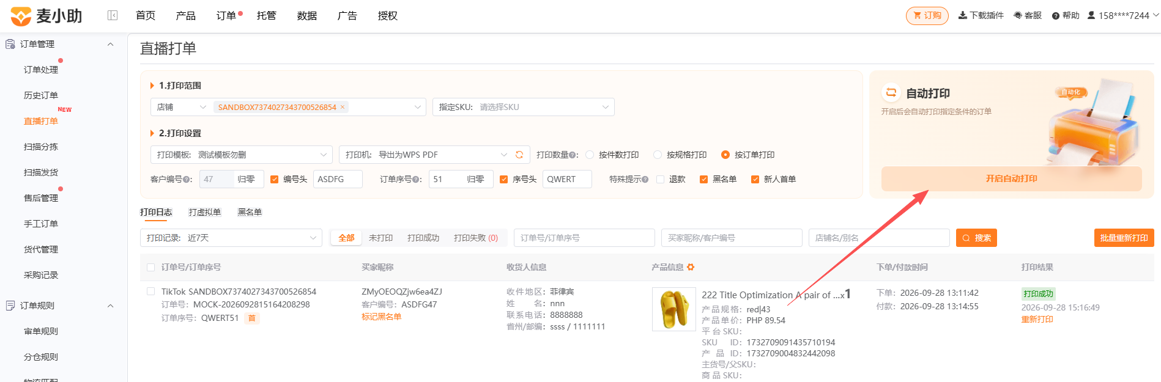Open the 产品 top menu
This screenshot has height=382, width=1161.
[x=185, y=16]
